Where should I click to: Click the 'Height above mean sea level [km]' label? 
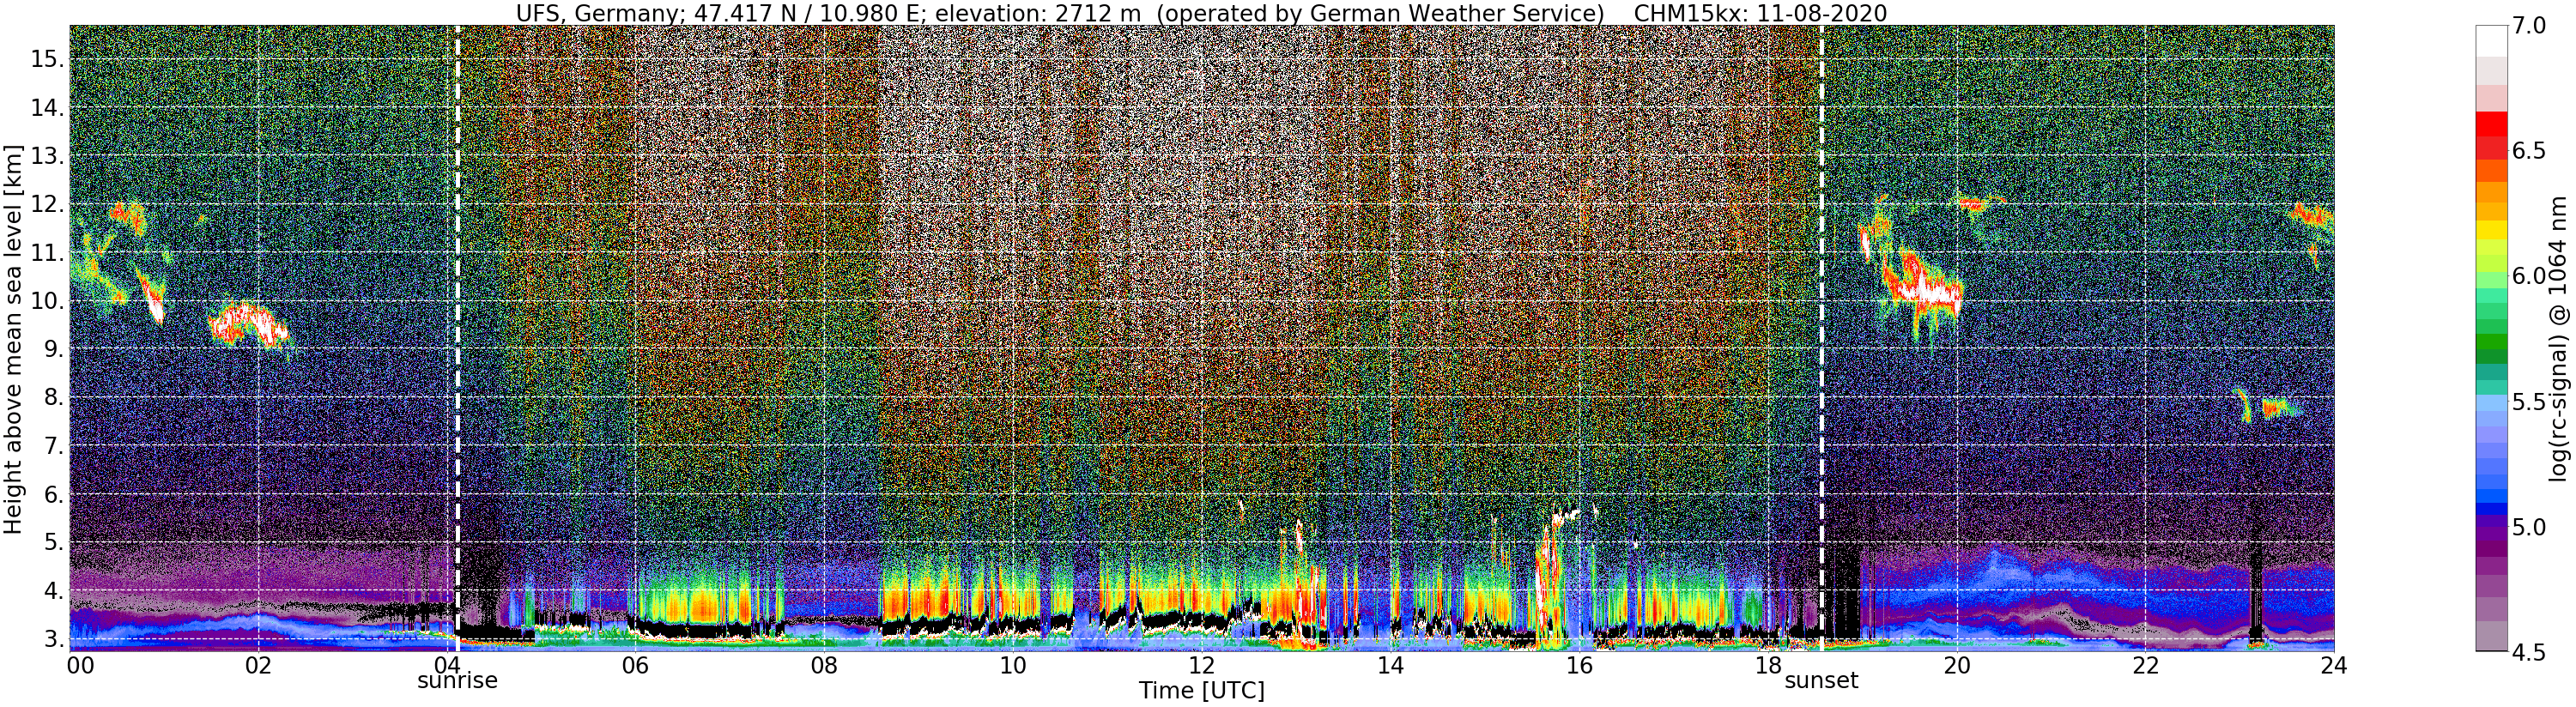[x=13, y=338]
